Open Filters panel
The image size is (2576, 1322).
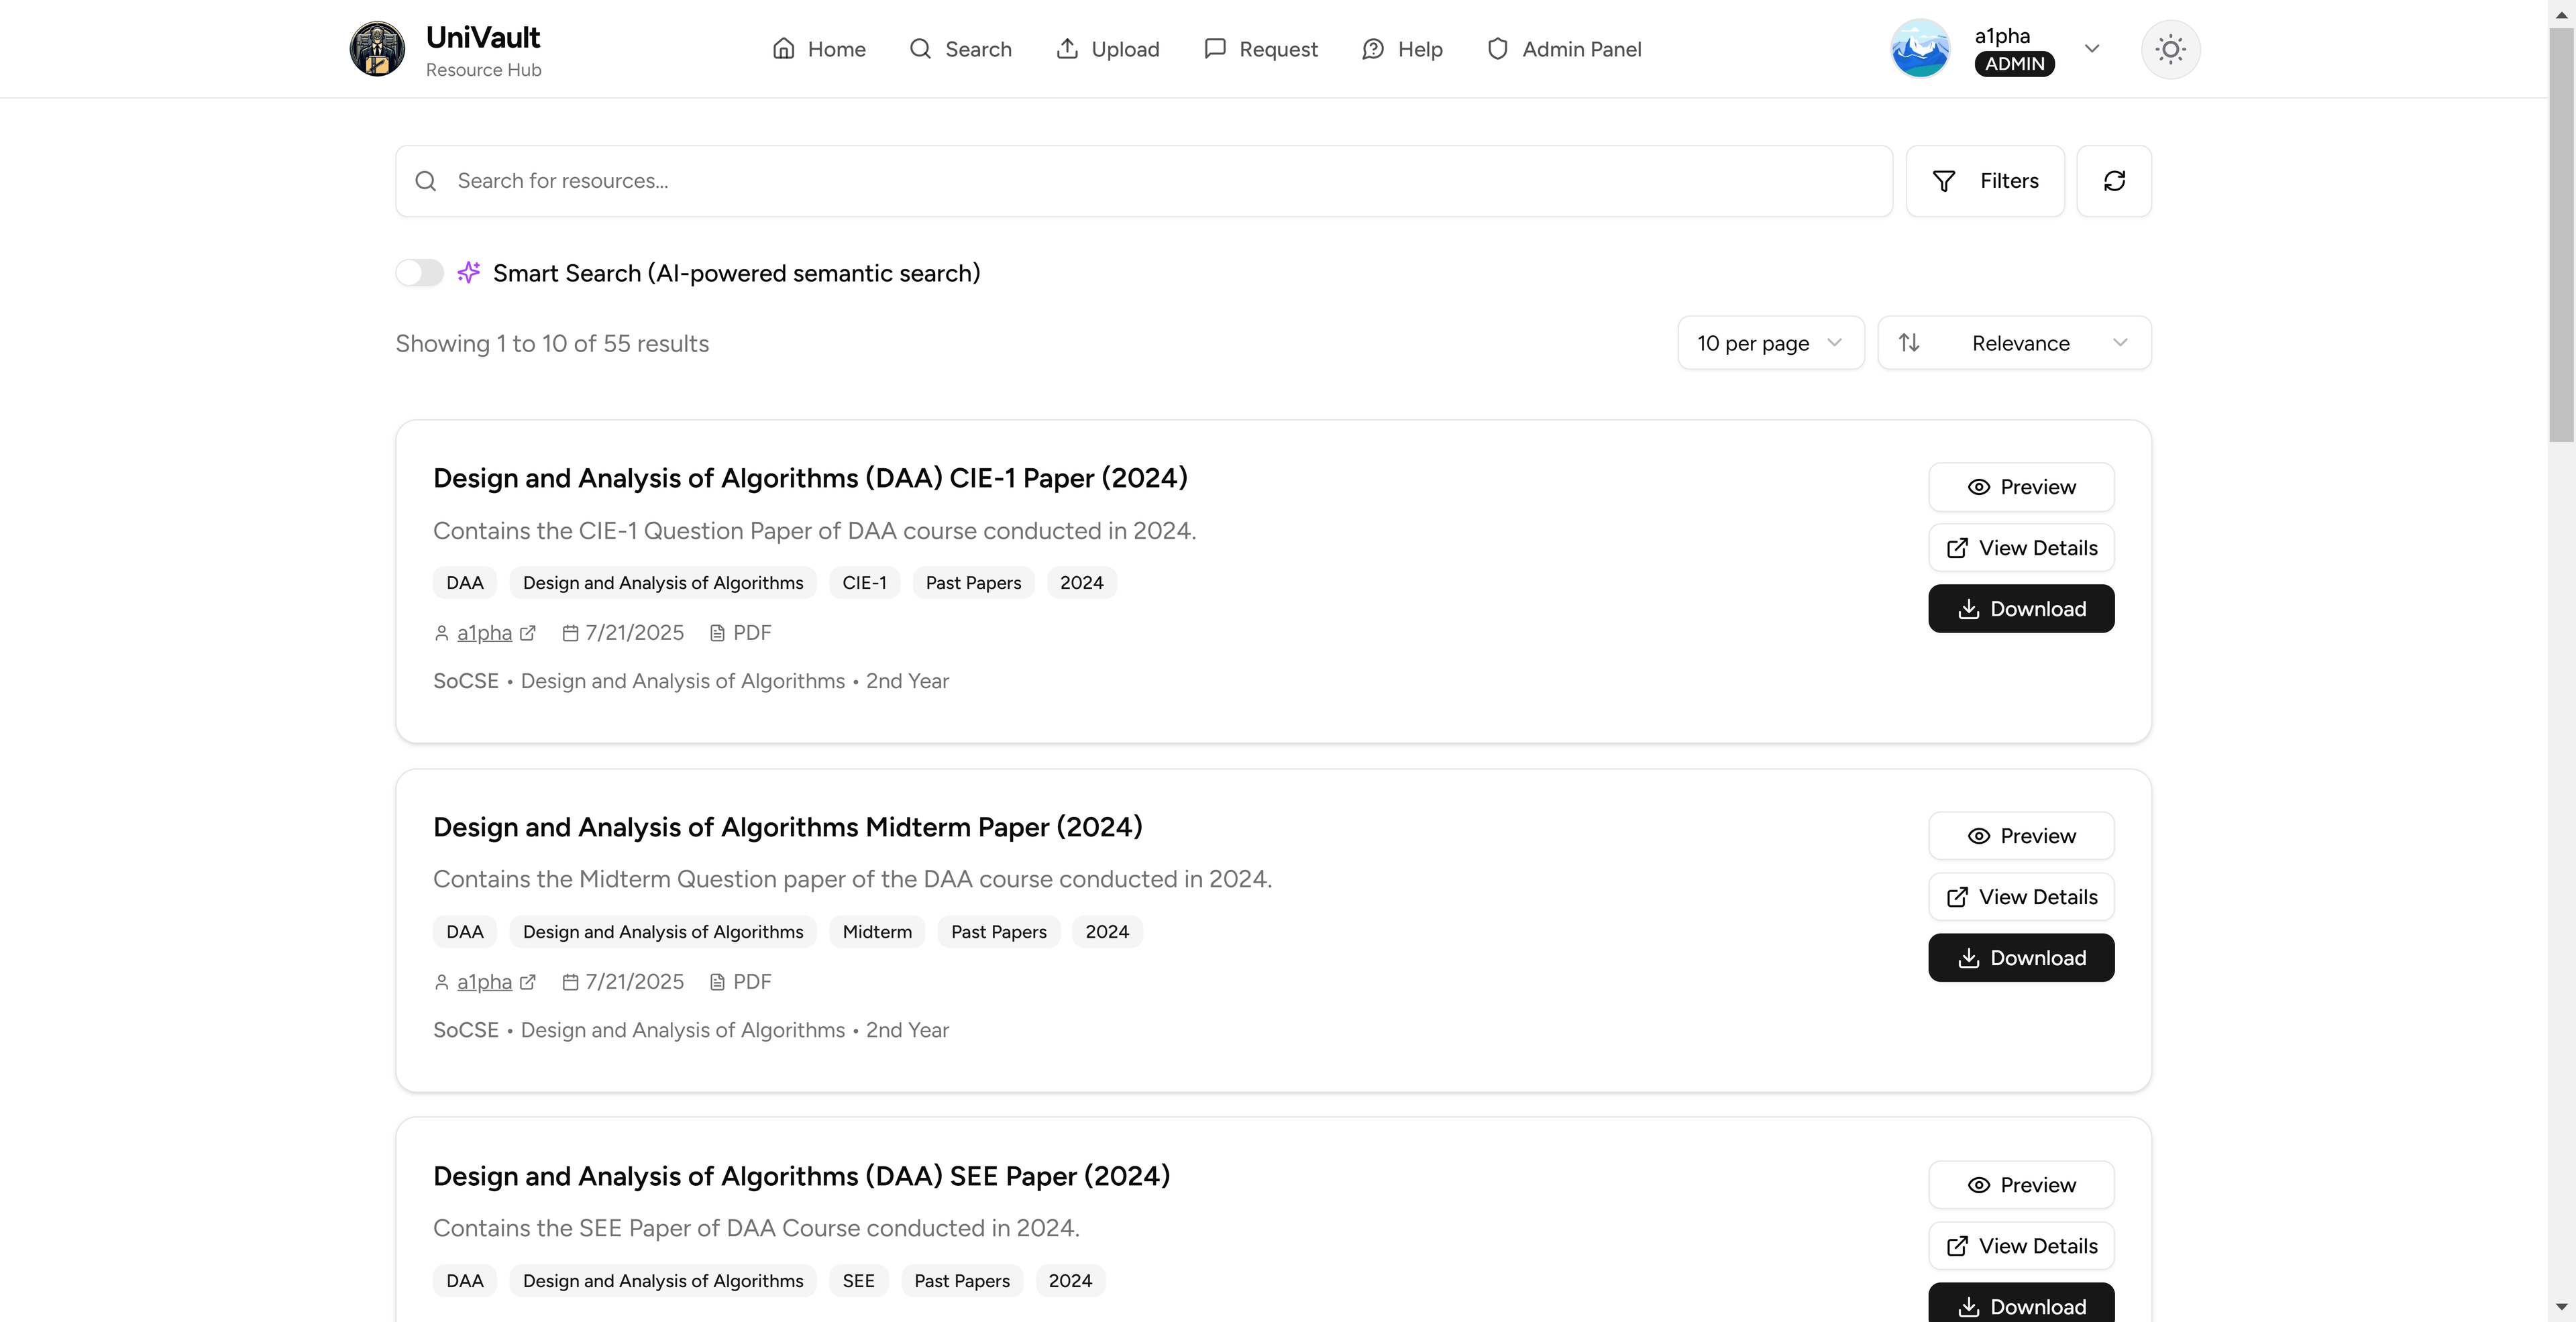[x=1985, y=181]
